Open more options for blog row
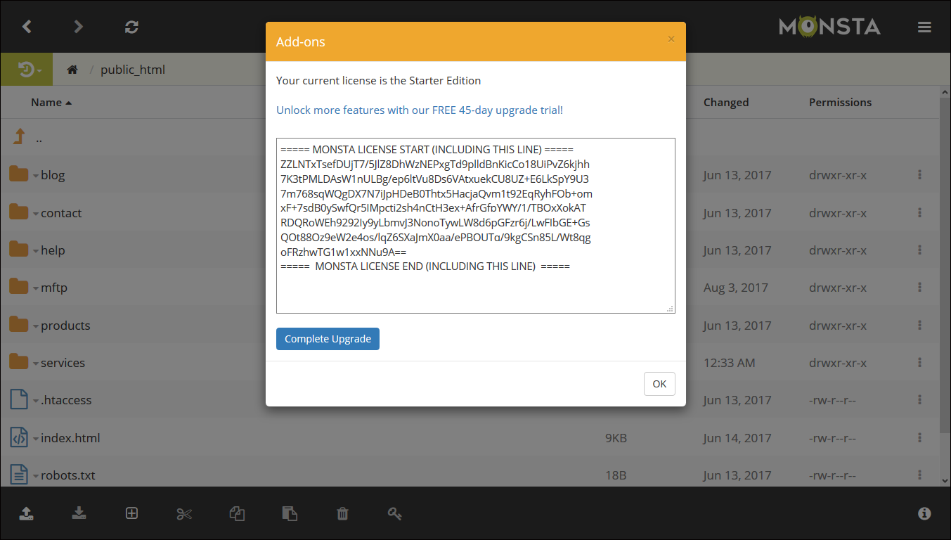Viewport: 951px width, 540px height. point(919,175)
